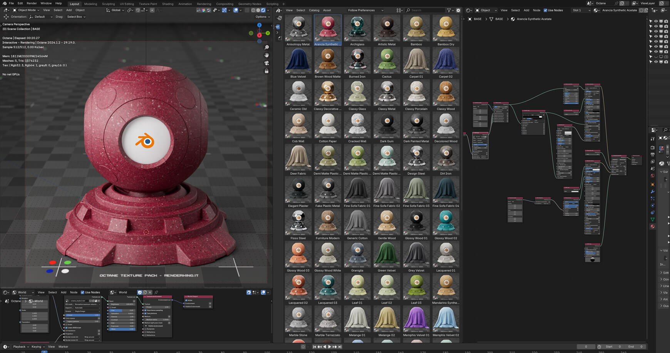670x353 pixels.
Task: Open the Marker menu in timeline
Action: [63, 347]
